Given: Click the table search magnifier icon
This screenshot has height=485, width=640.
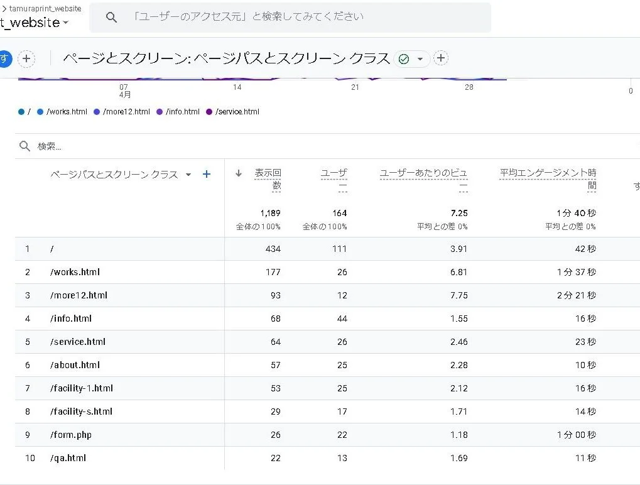Looking at the screenshot, I should coord(25,146).
